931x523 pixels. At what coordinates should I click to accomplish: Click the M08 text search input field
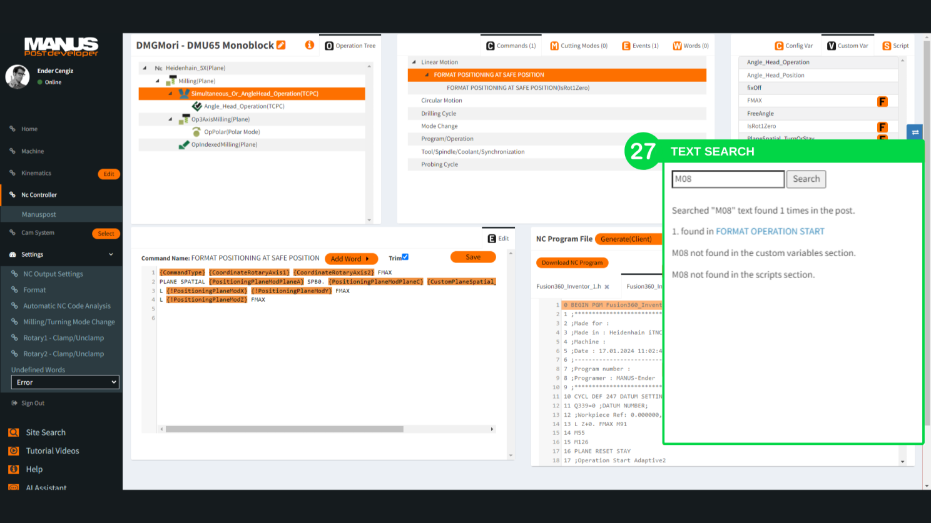pos(728,179)
